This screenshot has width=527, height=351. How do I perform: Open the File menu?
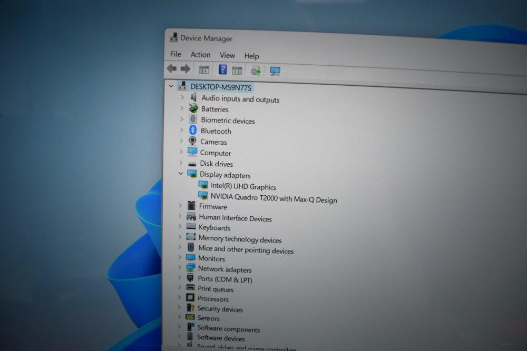coord(175,54)
